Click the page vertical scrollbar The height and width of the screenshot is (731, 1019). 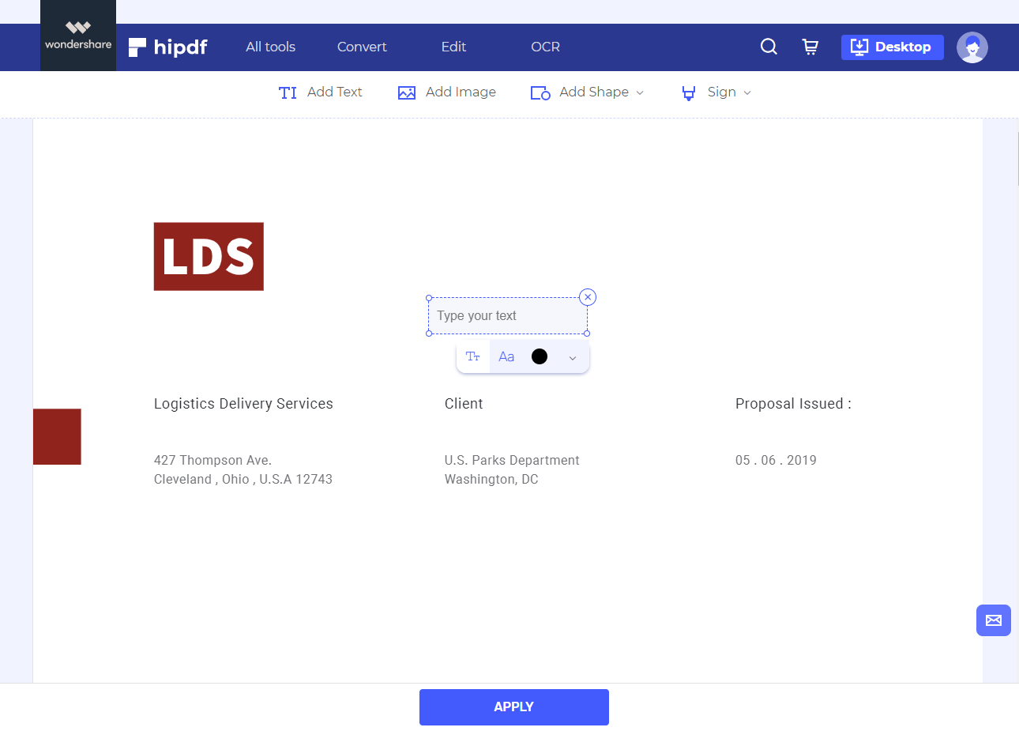click(x=1017, y=159)
